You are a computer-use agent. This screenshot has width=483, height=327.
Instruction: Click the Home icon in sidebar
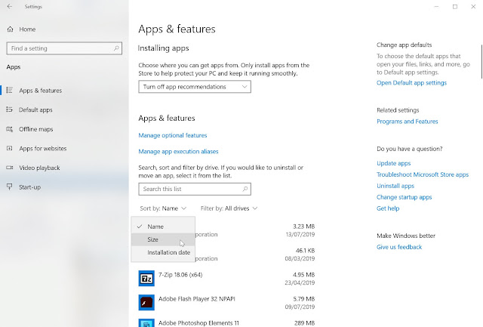(x=9, y=29)
